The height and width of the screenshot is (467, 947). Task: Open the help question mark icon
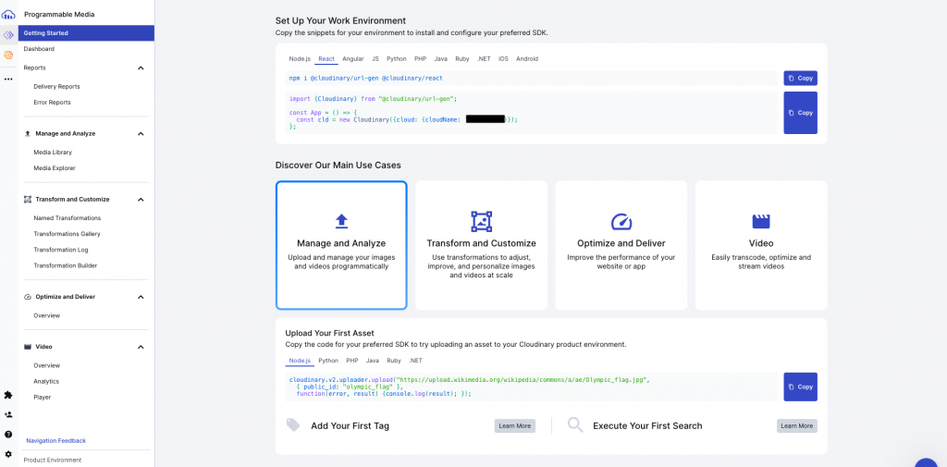click(x=8, y=435)
